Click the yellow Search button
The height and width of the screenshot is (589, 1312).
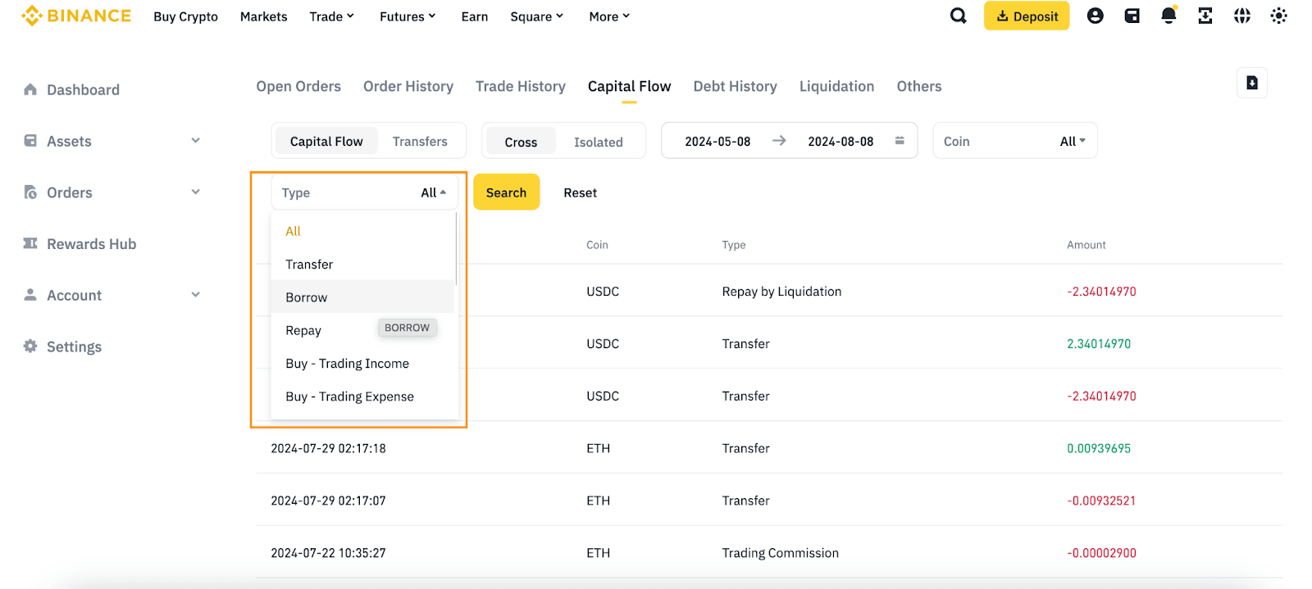click(506, 192)
